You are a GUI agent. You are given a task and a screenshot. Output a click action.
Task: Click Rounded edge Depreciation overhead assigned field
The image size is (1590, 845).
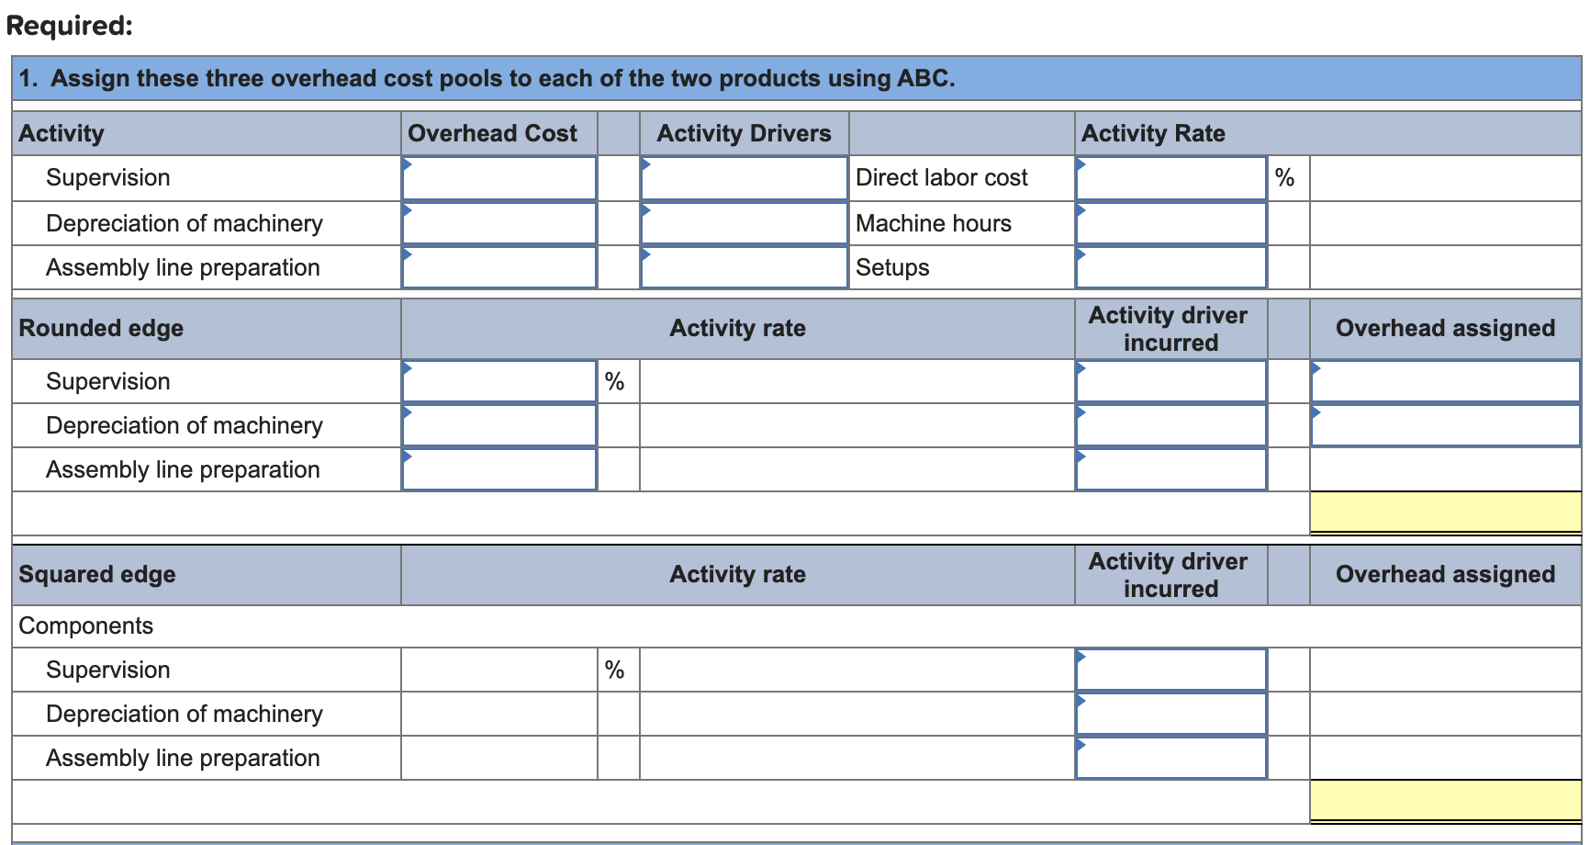pyautogui.click(x=1446, y=425)
